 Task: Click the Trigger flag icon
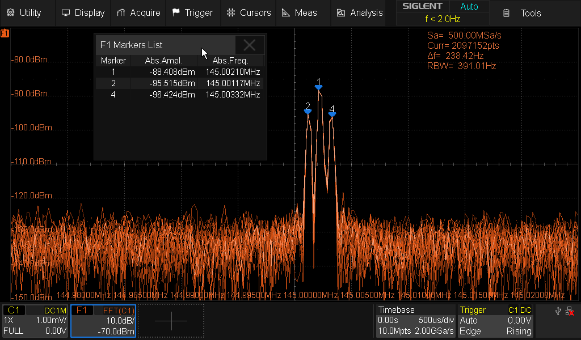point(176,12)
